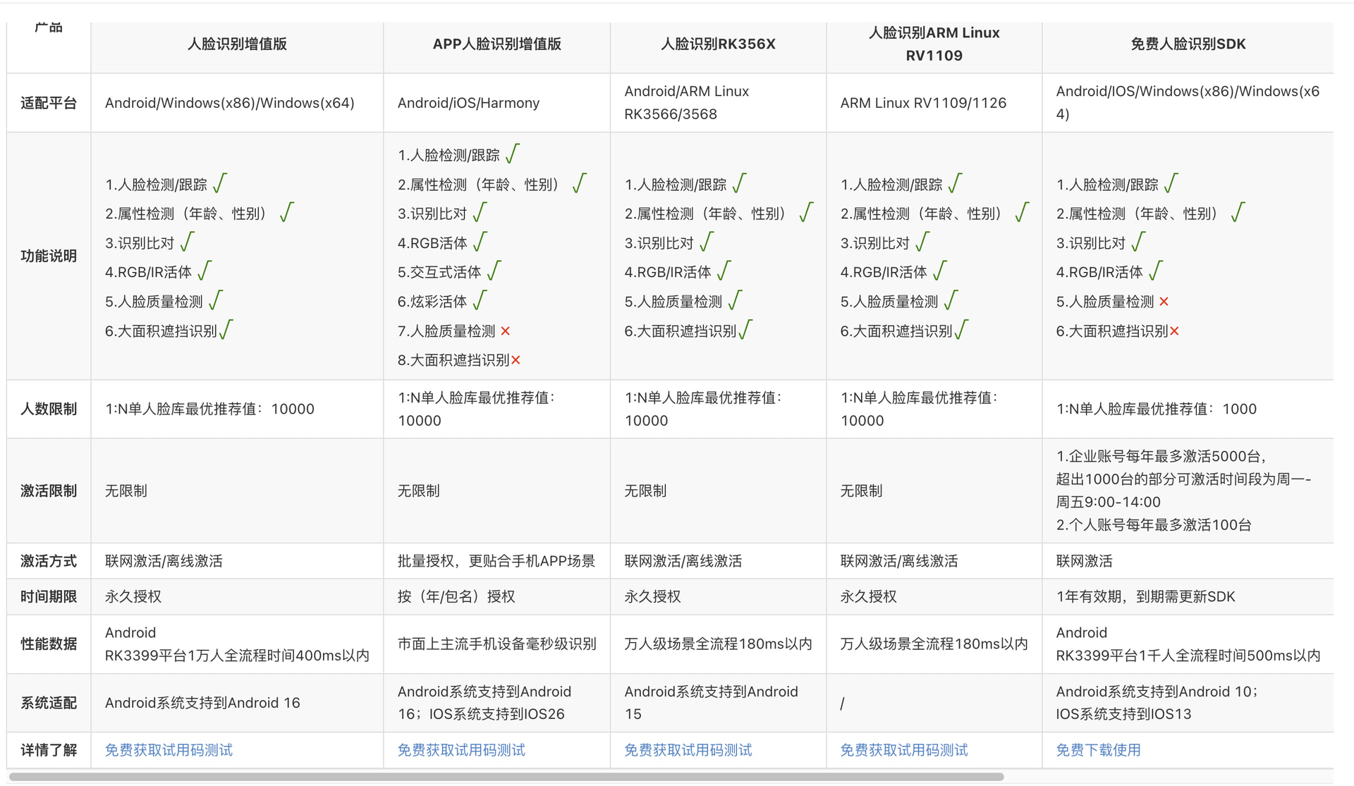Click the 激活限制 row label
This screenshot has width=1354, height=786.
point(49,491)
